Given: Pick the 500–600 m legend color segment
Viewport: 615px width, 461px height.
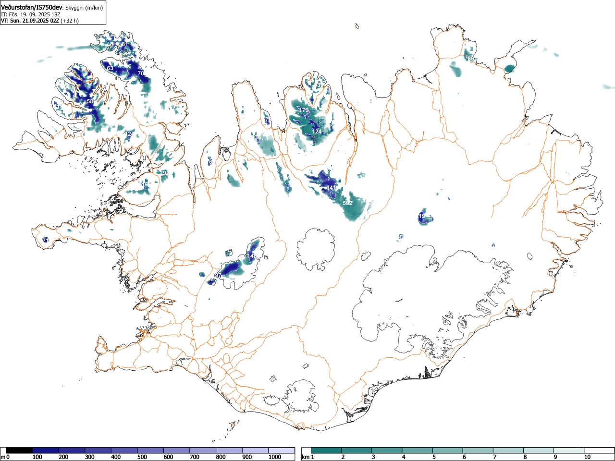Looking at the screenshot, I should click(x=150, y=450).
